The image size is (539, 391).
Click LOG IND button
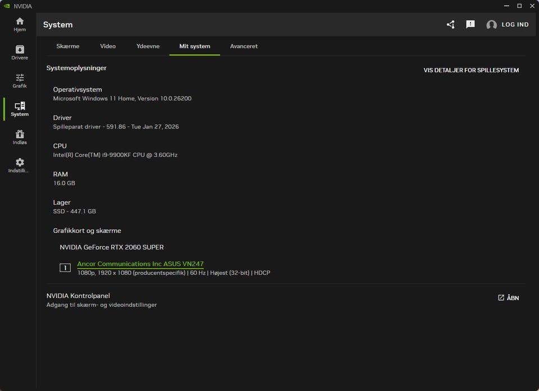(x=515, y=25)
